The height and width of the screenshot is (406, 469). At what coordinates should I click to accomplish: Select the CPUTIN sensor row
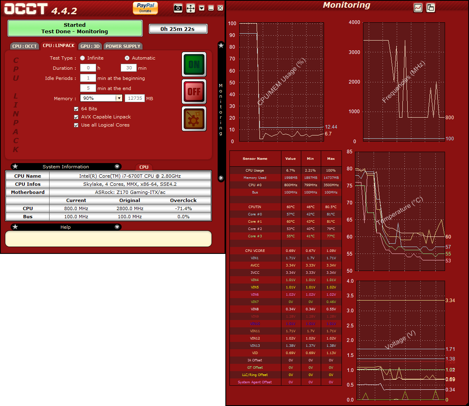click(285, 207)
